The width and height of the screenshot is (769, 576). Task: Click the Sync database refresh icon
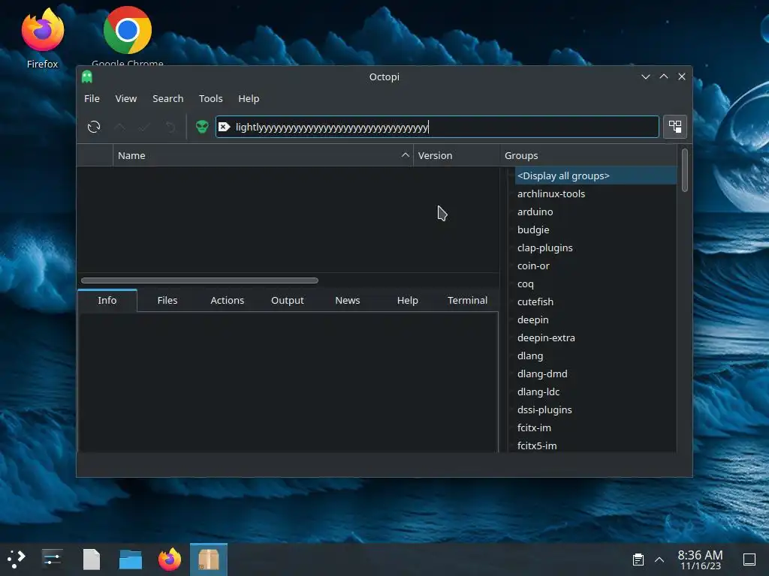tap(94, 127)
